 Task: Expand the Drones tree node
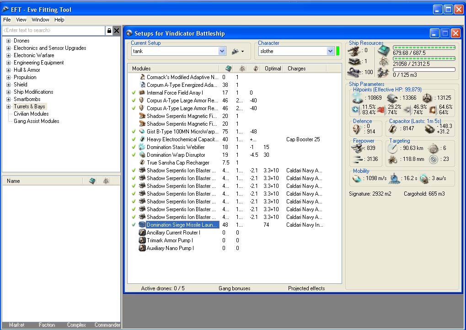[8, 41]
